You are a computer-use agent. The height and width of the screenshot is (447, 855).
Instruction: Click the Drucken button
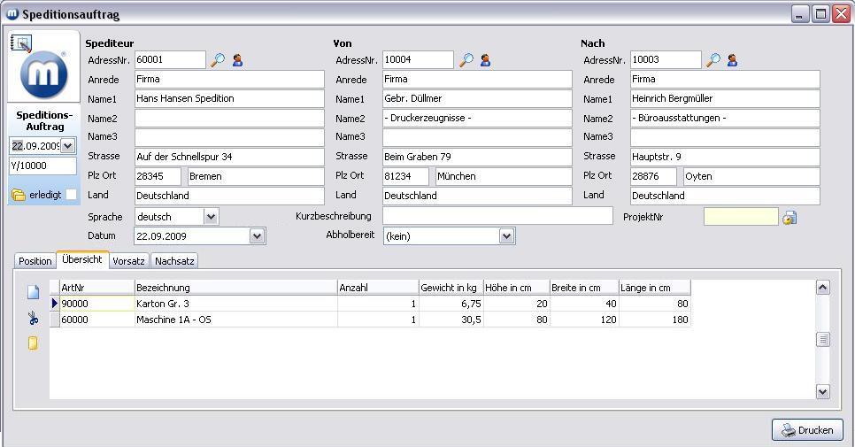(807, 430)
